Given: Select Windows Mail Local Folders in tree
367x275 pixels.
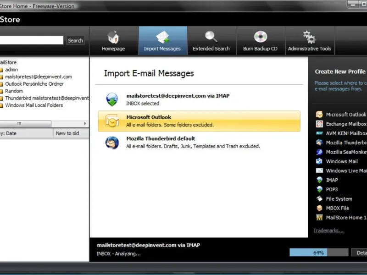Looking at the screenshot, I should click(34, 105).
